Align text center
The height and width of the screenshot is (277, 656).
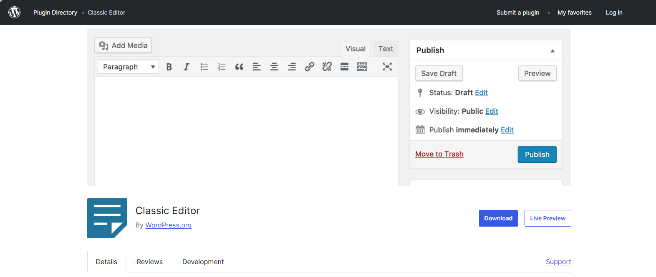pyautogui.click(x=274, y=67)
